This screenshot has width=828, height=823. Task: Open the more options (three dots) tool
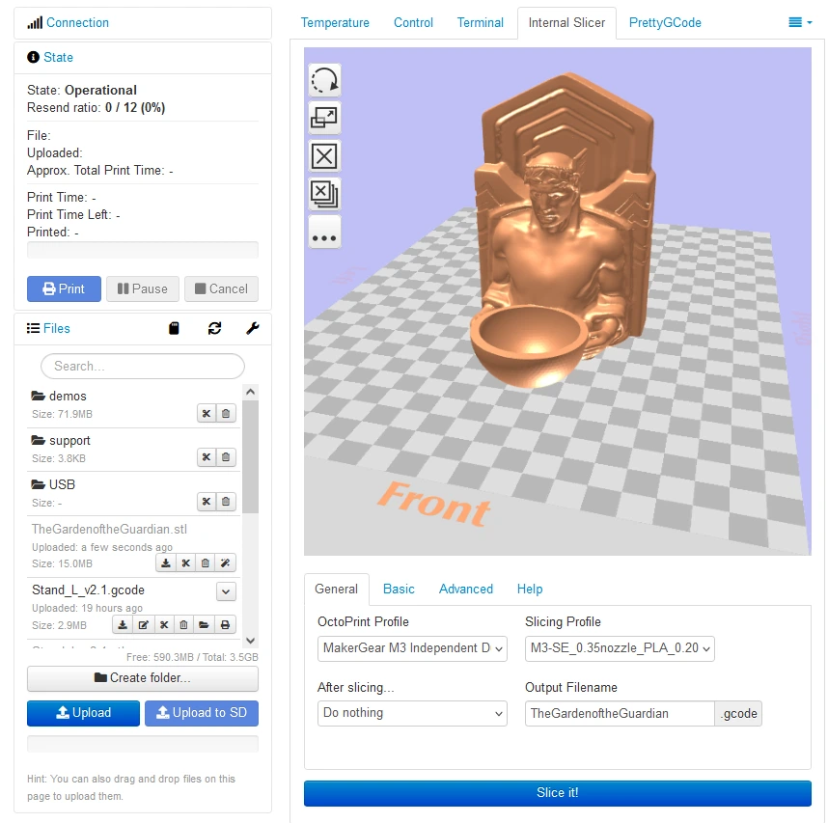(324, 233)
